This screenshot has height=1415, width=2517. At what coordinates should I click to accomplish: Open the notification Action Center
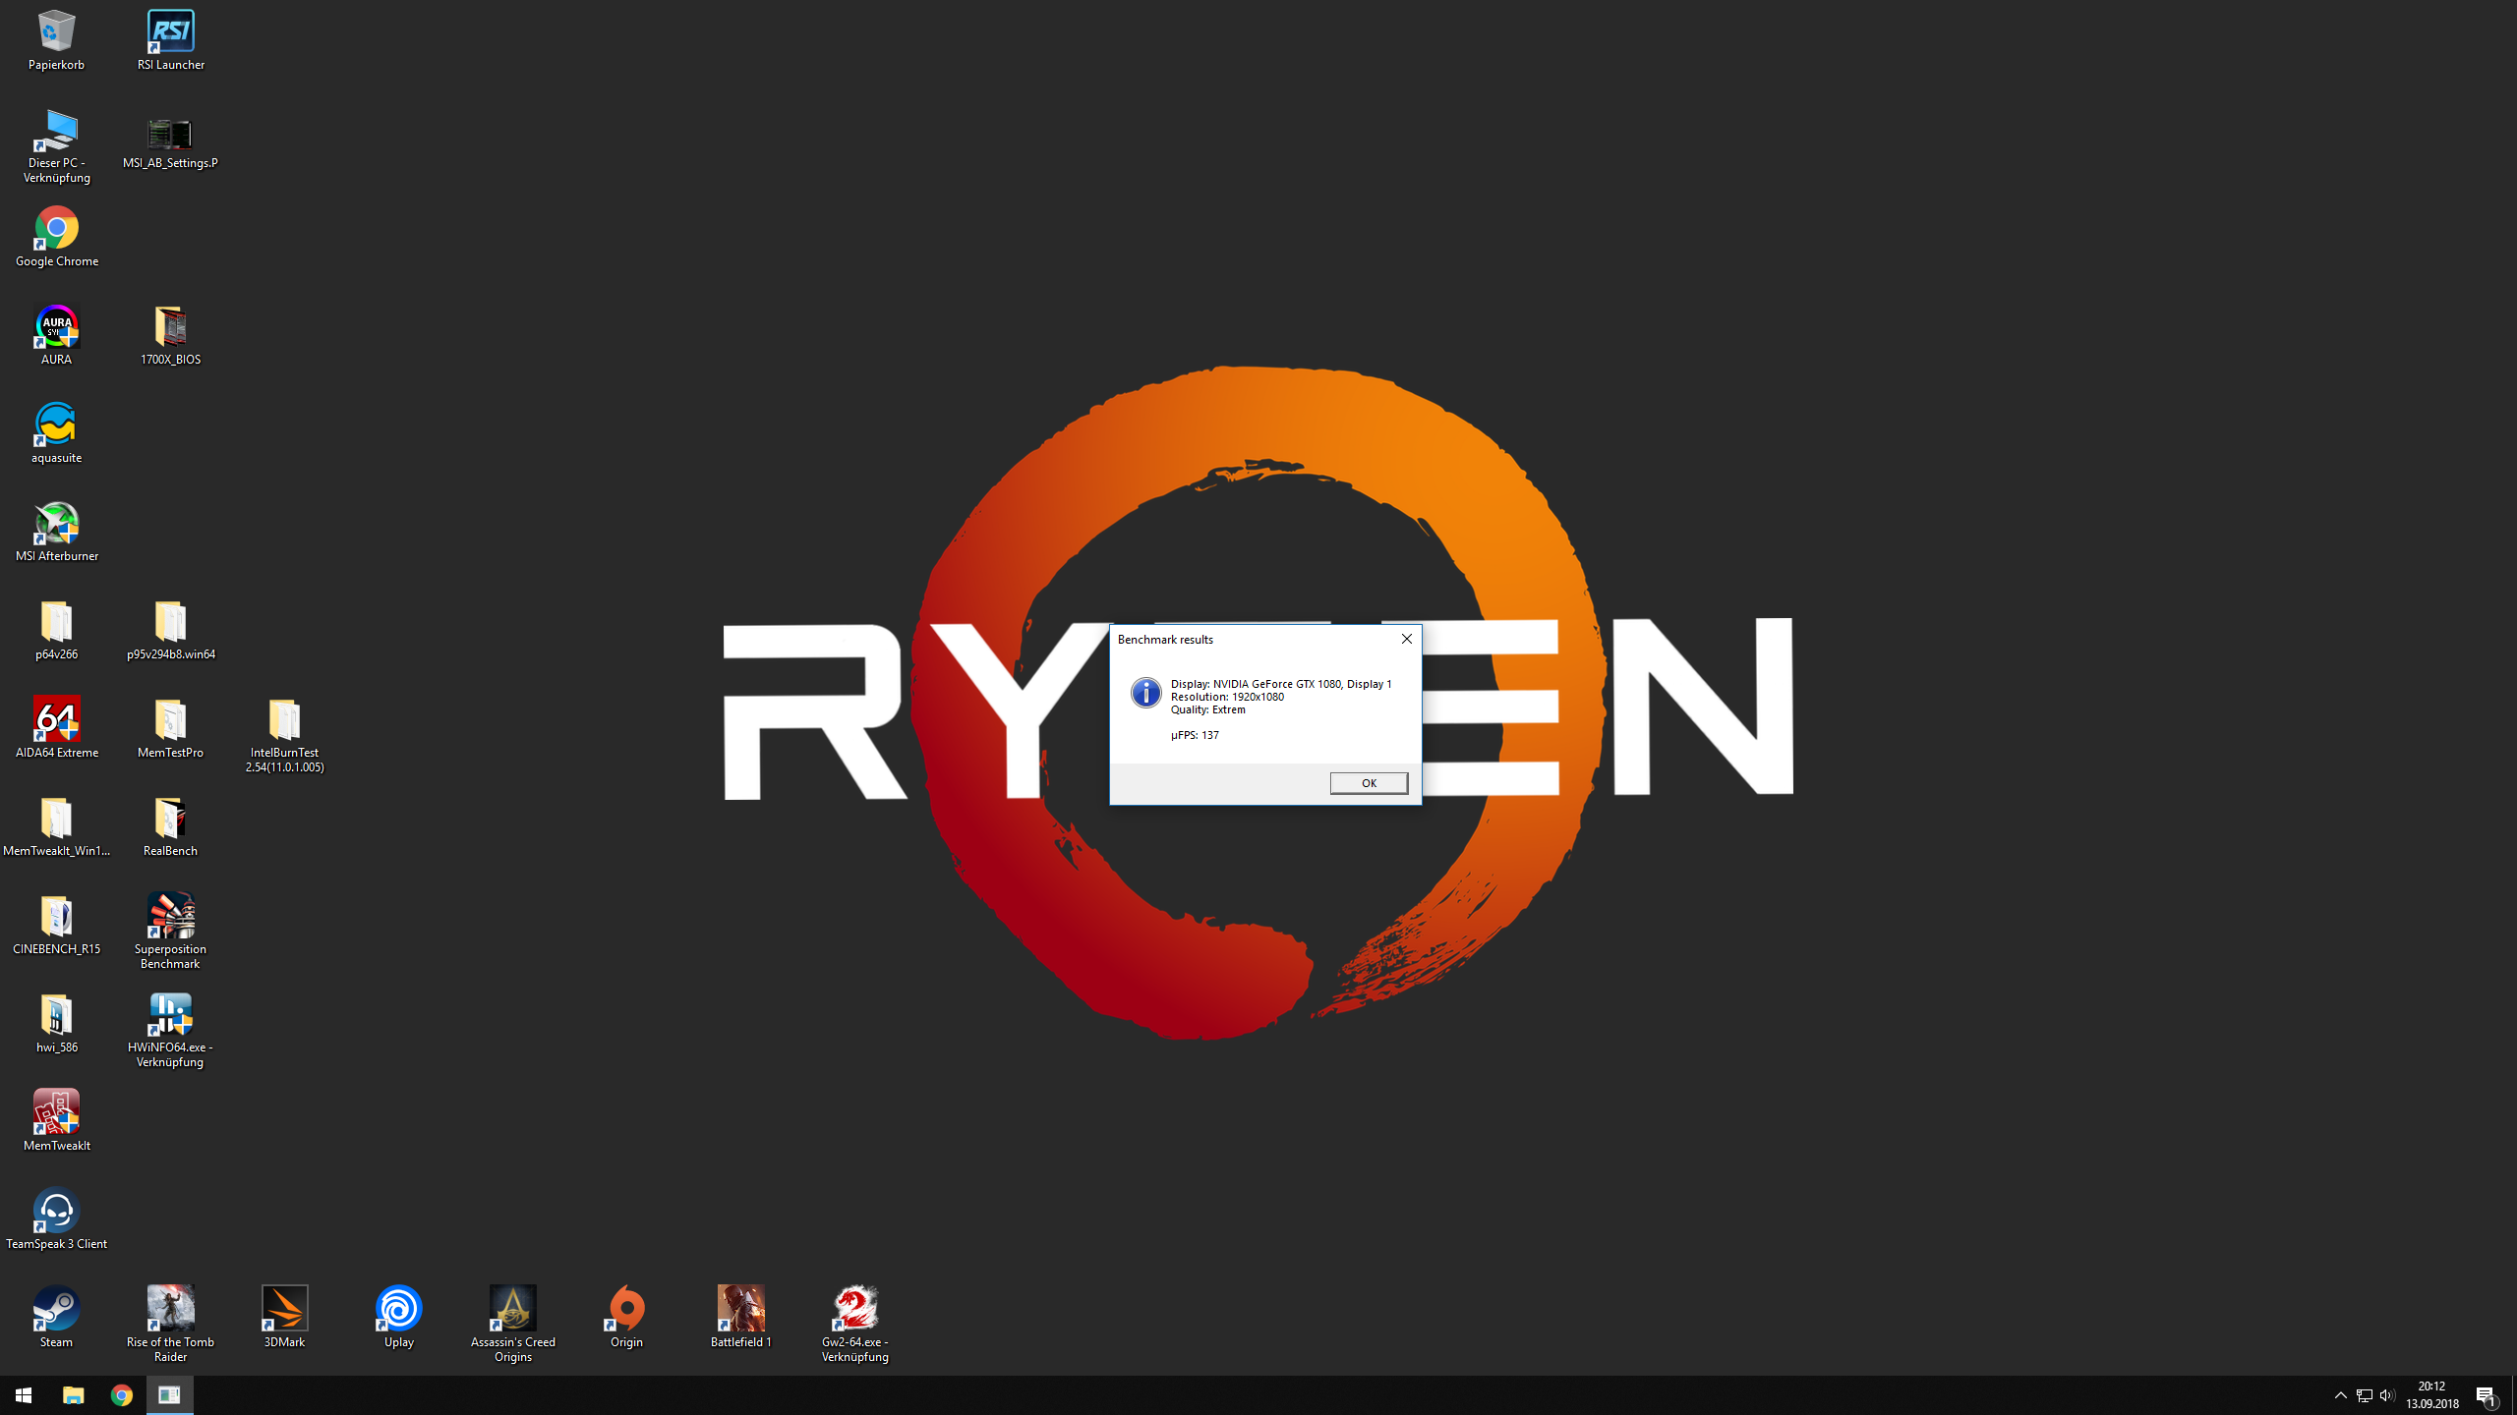click(2486, 1395)
